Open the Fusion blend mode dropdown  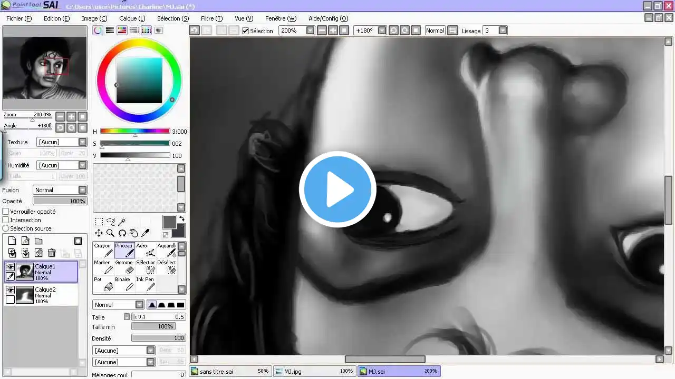click(x=60, y=190)
